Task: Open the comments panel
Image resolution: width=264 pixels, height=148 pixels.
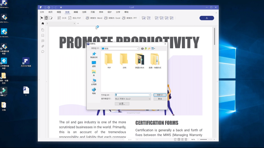Action: click(x=43, y=41)
